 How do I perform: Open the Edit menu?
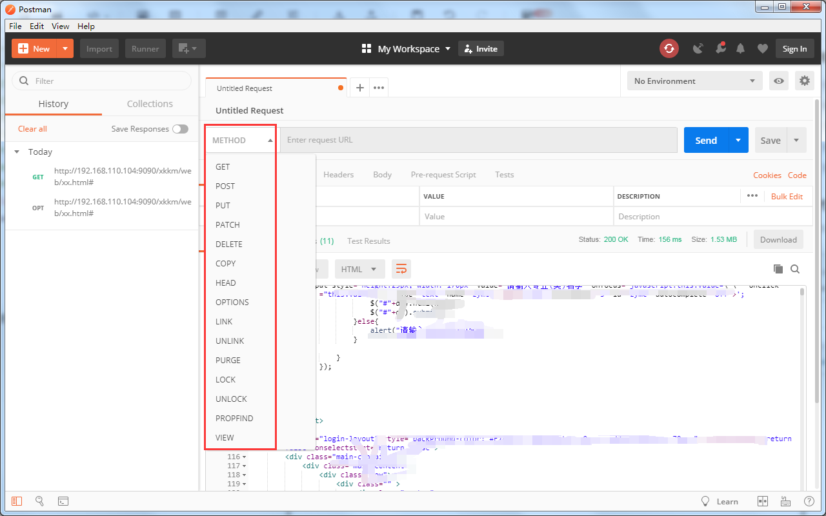37,26
